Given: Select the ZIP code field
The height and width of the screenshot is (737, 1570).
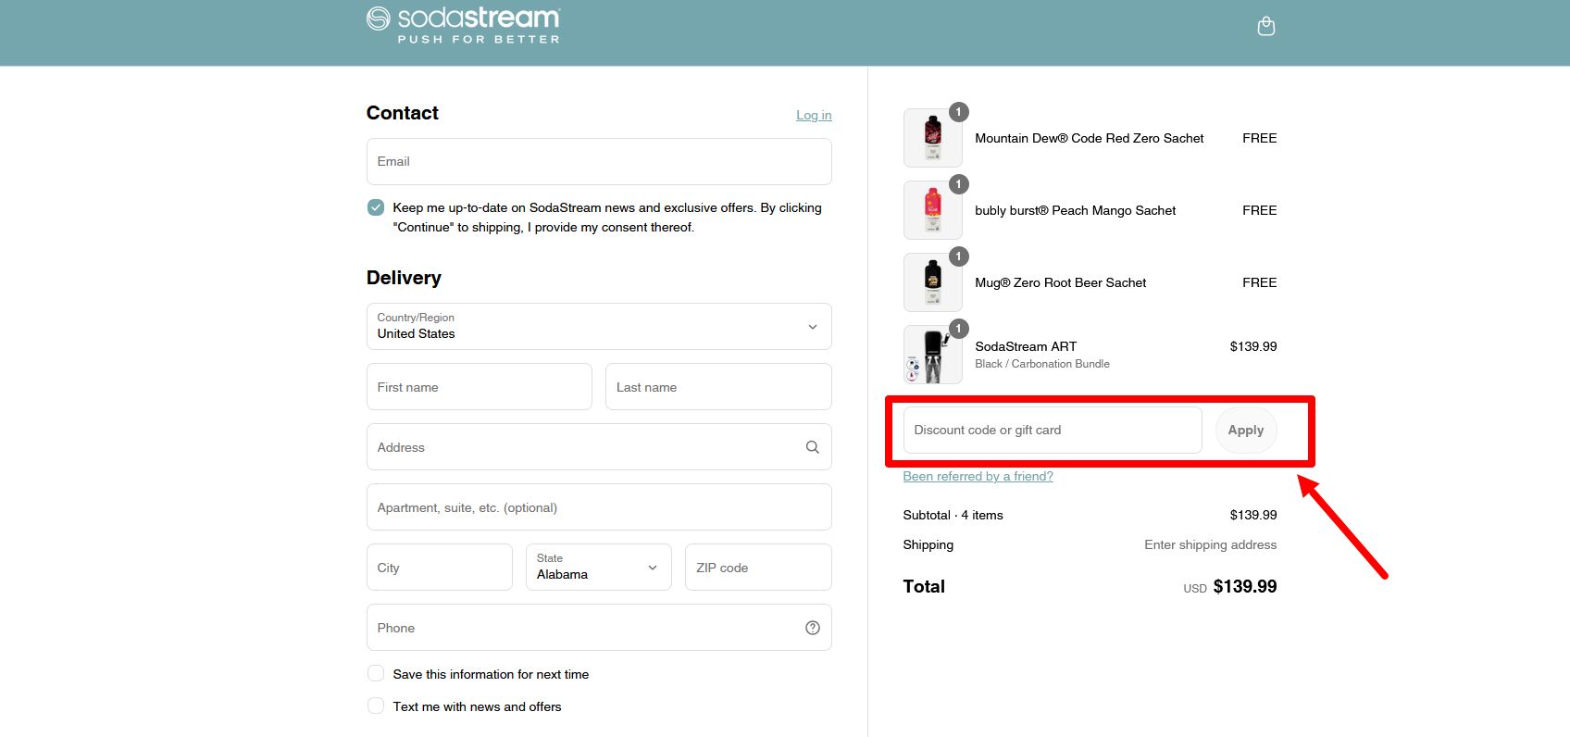Looking at the screenshot, I should 757,568.
